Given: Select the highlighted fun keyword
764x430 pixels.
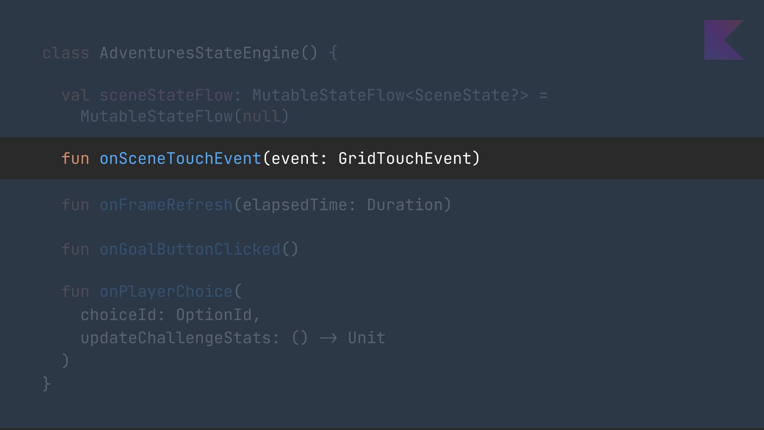Looking at the screenshot, I should pos(75,158).
